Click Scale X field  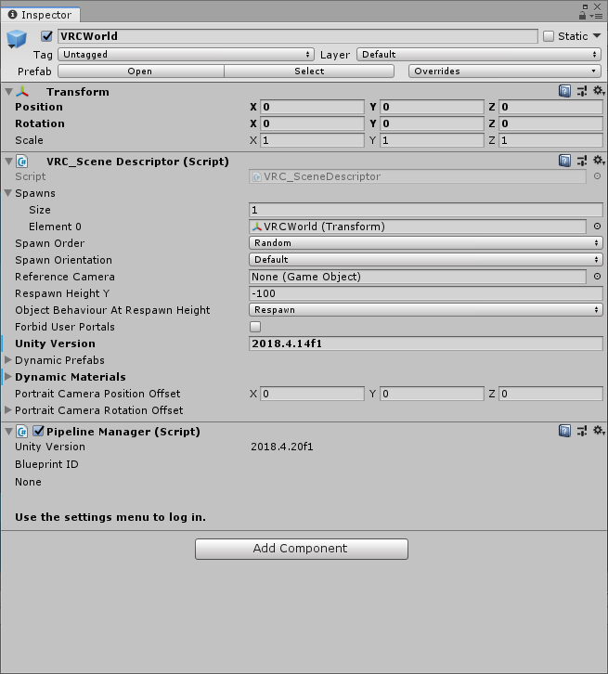(x=313, y=140)
